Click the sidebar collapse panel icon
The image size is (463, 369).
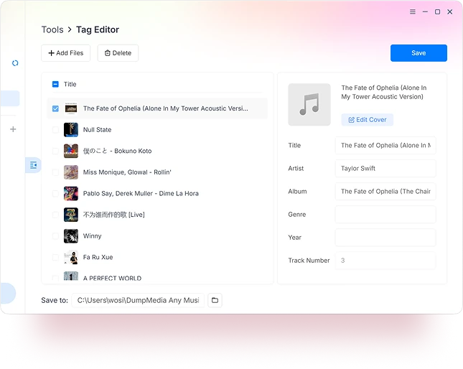[x=33, y=165]
